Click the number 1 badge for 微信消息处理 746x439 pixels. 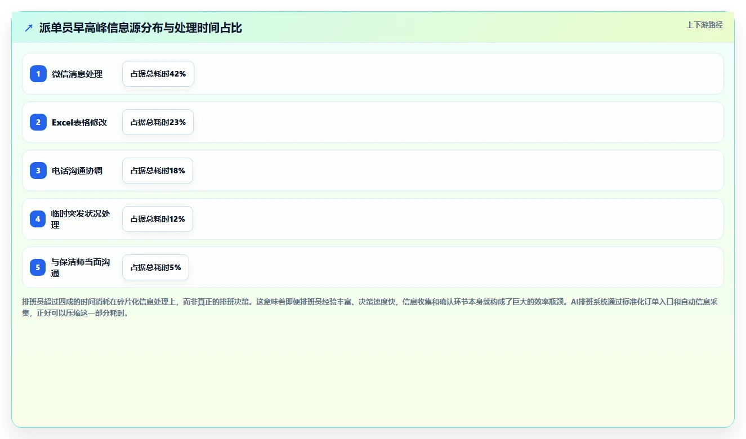[38, 74]
